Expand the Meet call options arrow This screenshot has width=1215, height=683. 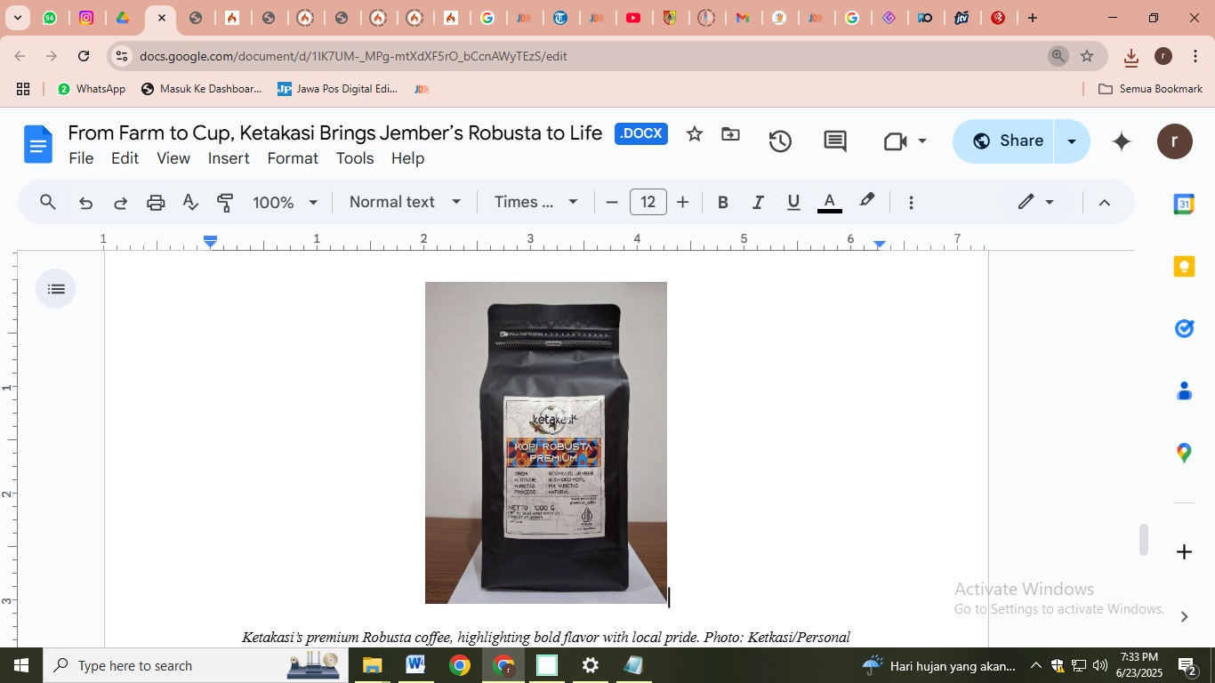922,141
